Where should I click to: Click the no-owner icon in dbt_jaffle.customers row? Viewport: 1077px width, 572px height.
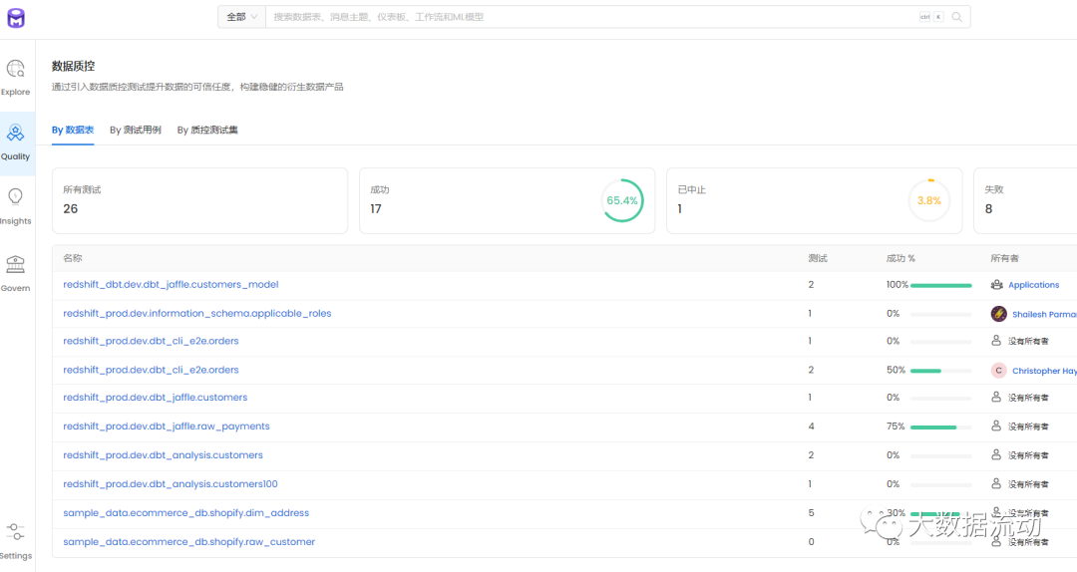tap(996, 397)
